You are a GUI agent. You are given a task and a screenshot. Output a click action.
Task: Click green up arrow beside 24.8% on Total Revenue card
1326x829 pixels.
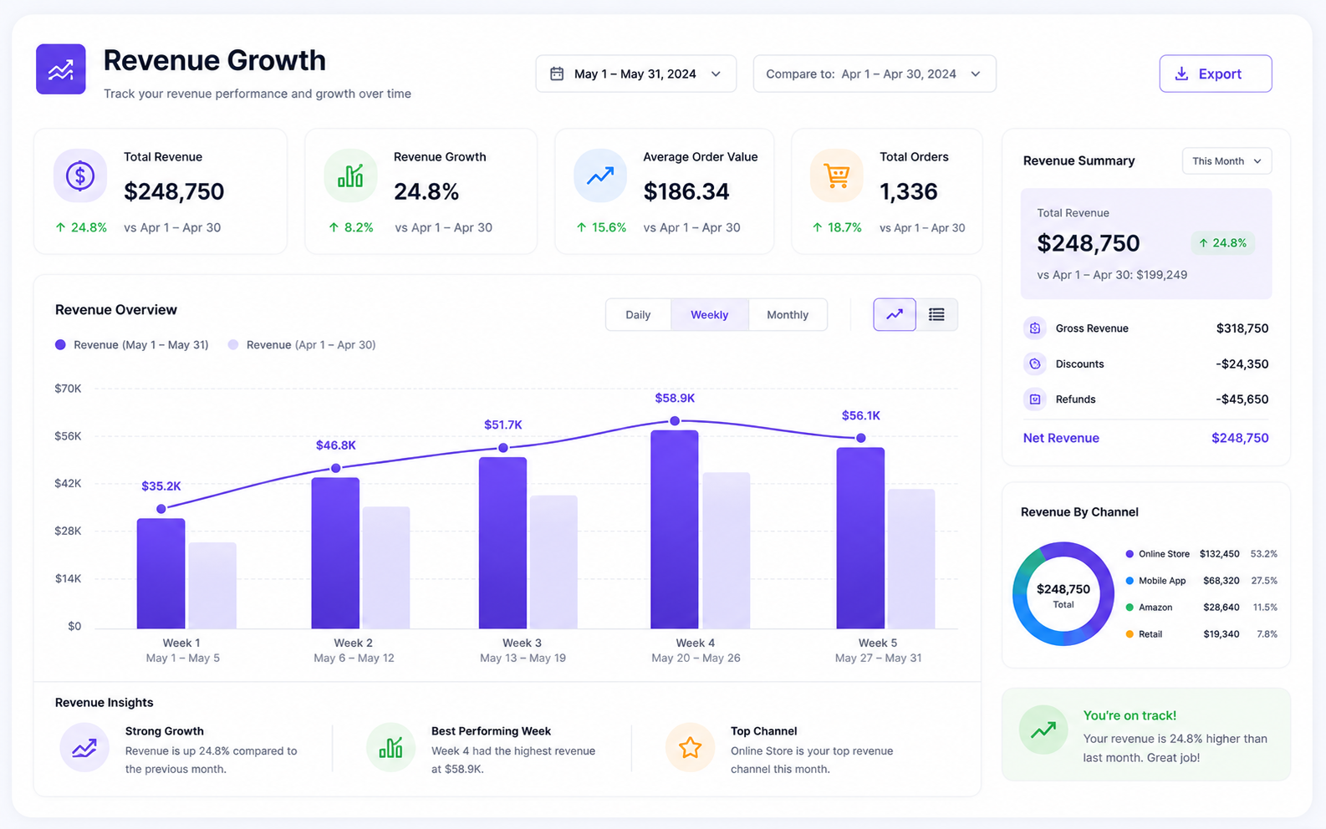tap(60, 227)
